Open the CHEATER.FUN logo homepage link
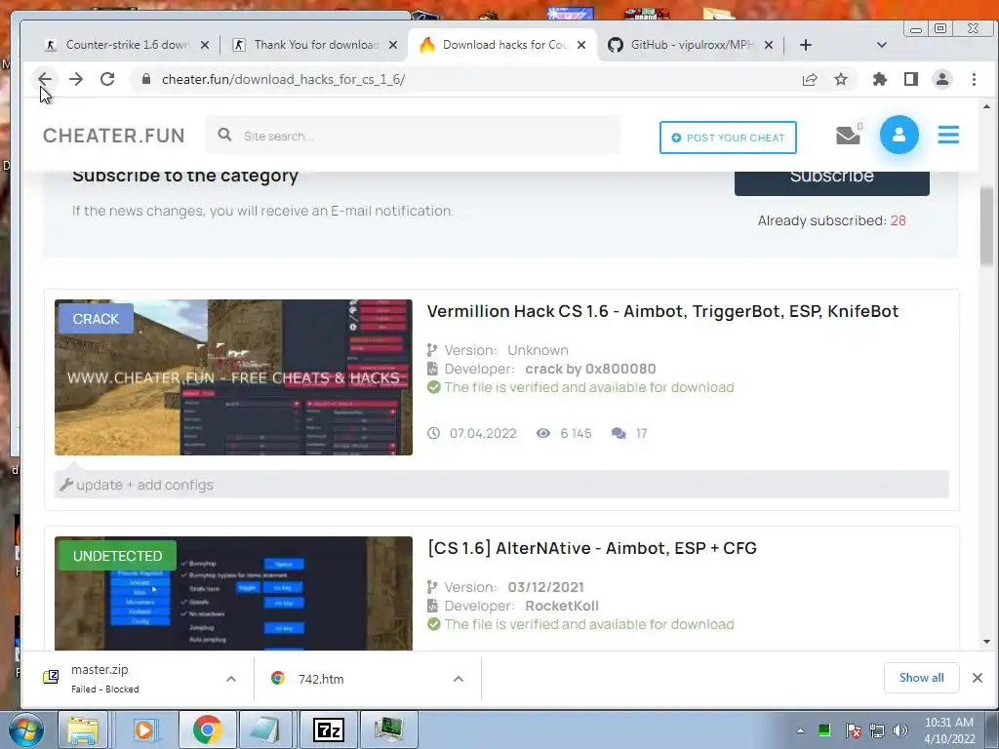 (113, 136)
